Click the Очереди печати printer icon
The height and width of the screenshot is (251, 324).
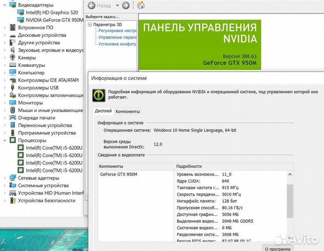tap(13, 118)
